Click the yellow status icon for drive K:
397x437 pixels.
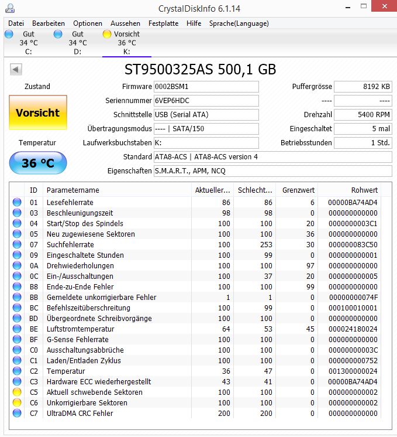point(107,34)
